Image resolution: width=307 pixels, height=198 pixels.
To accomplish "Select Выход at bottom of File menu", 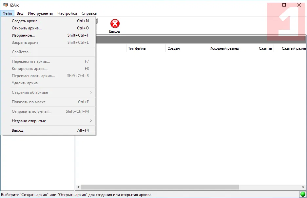I will [48, 130].
